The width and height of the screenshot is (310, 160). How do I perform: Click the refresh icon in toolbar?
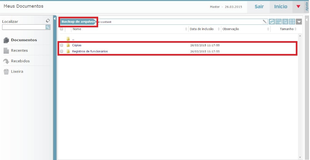[x=272, y=22]
